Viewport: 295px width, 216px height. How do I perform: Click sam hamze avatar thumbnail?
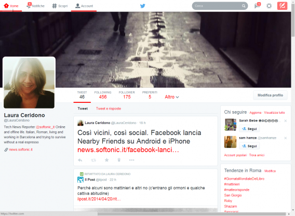pyautogui.click(x=230, y=142)
